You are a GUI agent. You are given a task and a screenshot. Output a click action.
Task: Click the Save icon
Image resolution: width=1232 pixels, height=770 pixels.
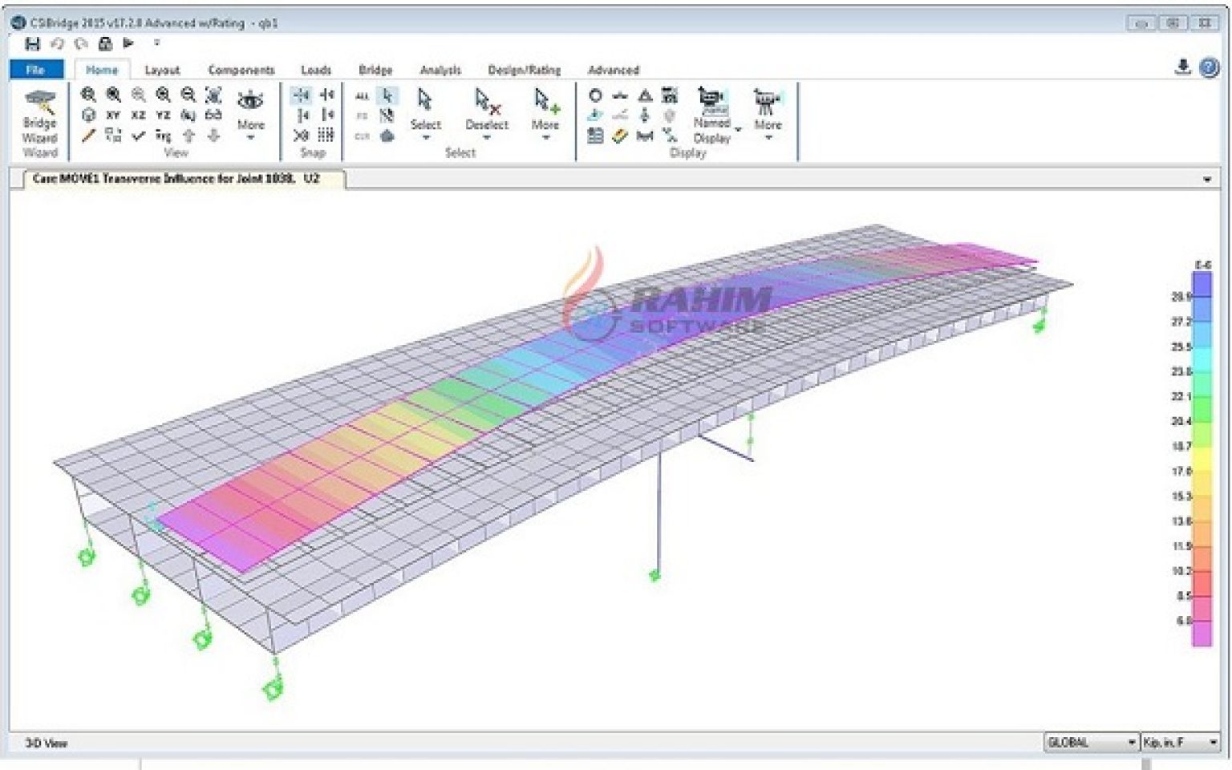point(33,44)
